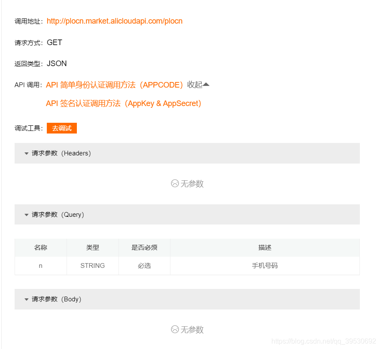The height and width of the screenshot is (349, 380).
Task: Click the 返回类型 label
Action: click(29, 64)
